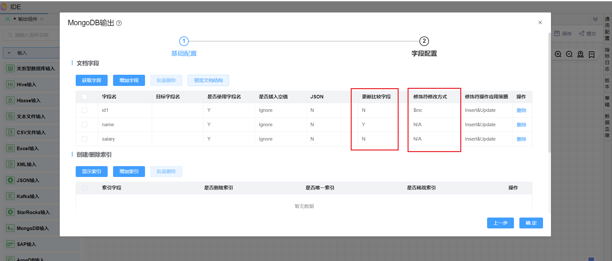This screenshot has width=612, height=261.
Task: Click the Kafka输入 component icon
Action: [x=11, y=196]
